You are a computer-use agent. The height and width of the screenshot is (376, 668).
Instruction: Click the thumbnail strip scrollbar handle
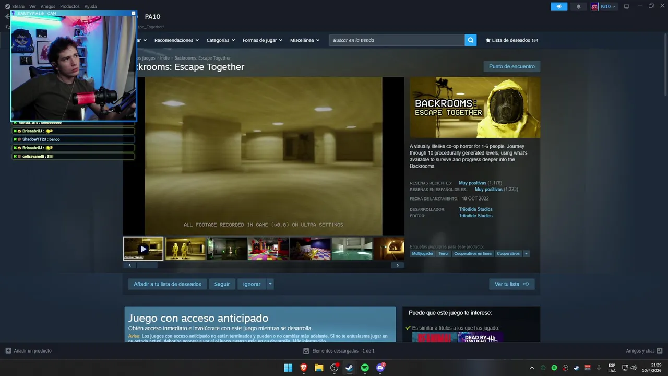(147, 265)
